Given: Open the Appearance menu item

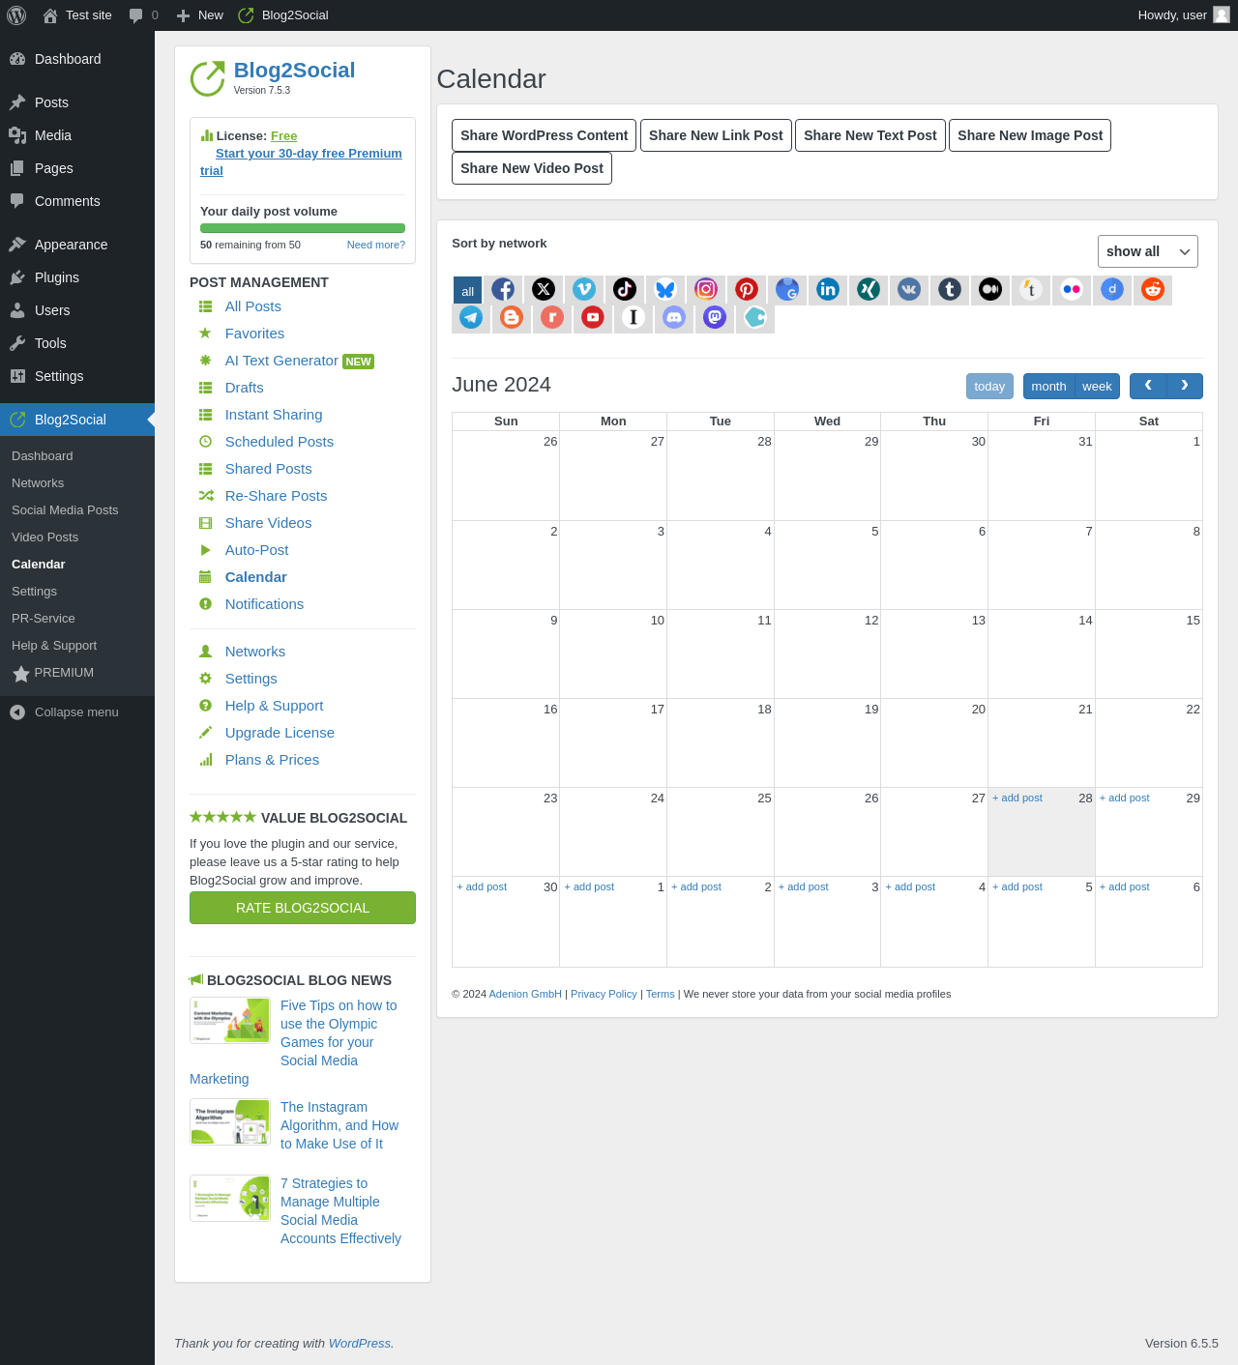Looking at the screenshot, I should point(77,245).
